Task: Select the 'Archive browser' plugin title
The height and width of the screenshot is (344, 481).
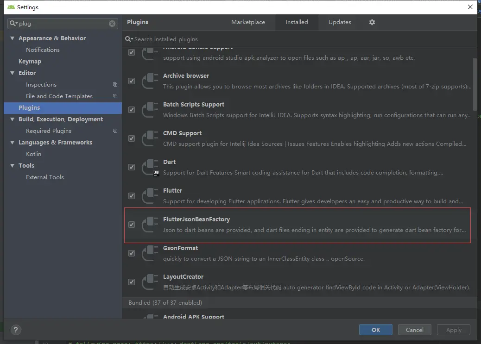Action: (x=186, y=76)
